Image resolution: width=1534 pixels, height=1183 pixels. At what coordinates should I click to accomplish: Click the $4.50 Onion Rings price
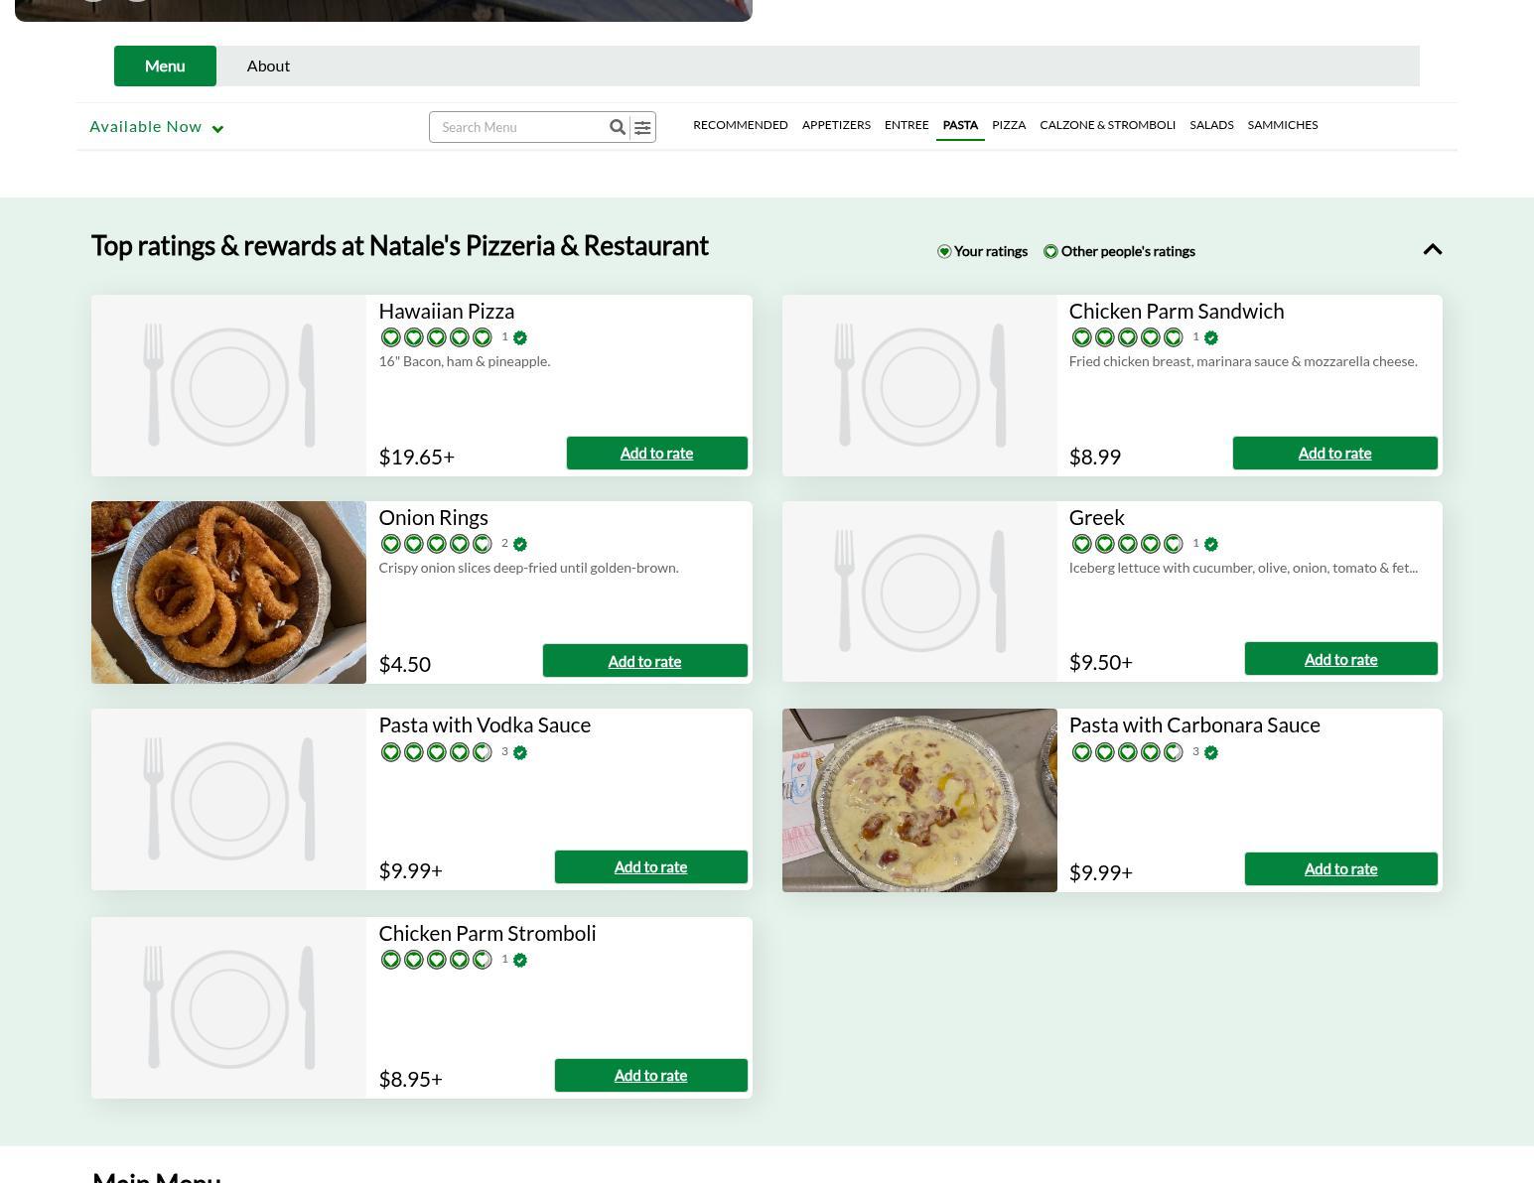pos(405,664)
